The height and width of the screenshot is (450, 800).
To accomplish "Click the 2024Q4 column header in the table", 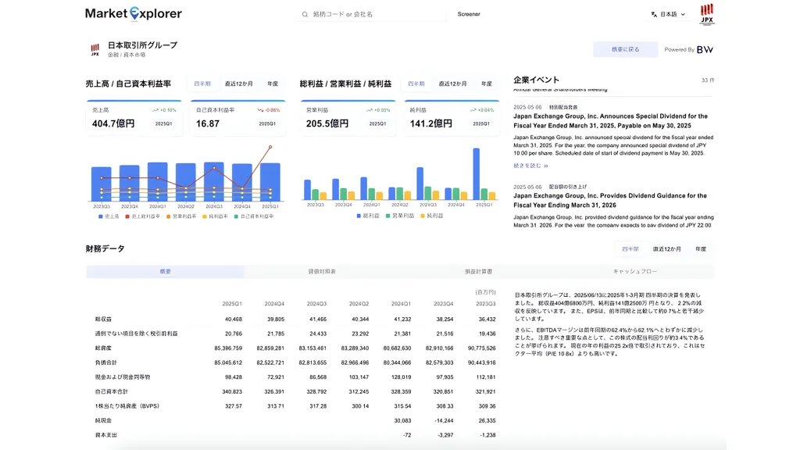I will [x=274, y=304].
